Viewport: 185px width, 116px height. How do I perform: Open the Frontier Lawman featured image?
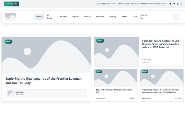(x=46, y=55)
